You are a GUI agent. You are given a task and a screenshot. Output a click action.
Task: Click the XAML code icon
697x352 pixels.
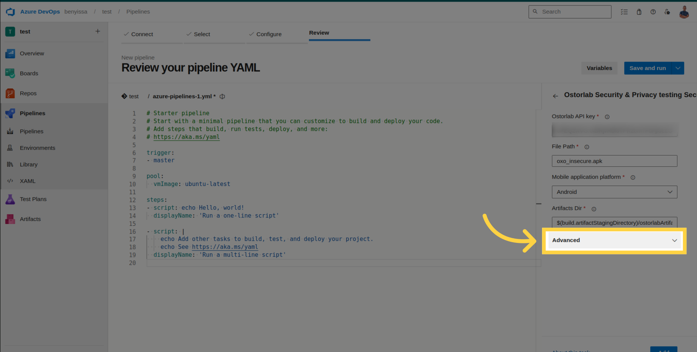tap(10, 181)
